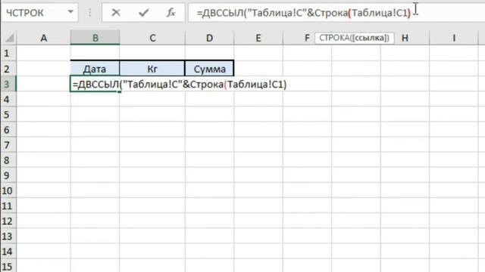Select column F header
This screenshot has height=272, width=485.
point(307,38)
